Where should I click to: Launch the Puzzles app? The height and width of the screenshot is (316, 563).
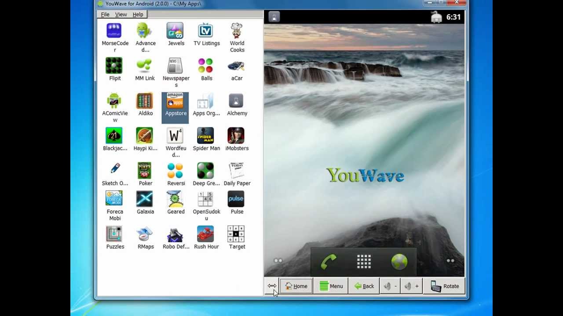[x=114, y=234]
